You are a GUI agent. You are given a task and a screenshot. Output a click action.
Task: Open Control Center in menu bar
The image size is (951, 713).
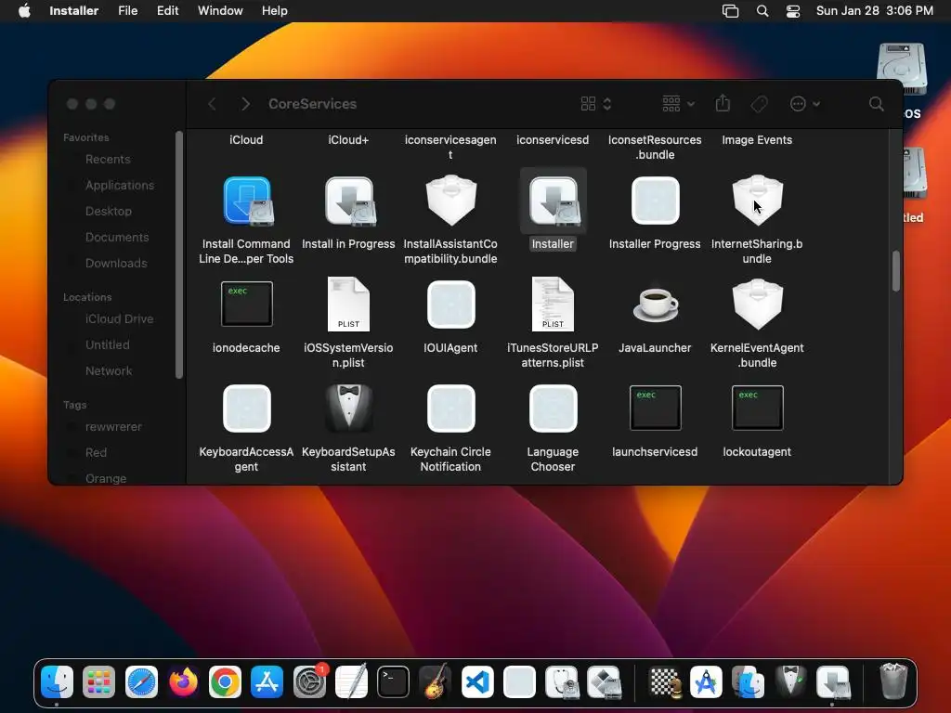point(793,11)
